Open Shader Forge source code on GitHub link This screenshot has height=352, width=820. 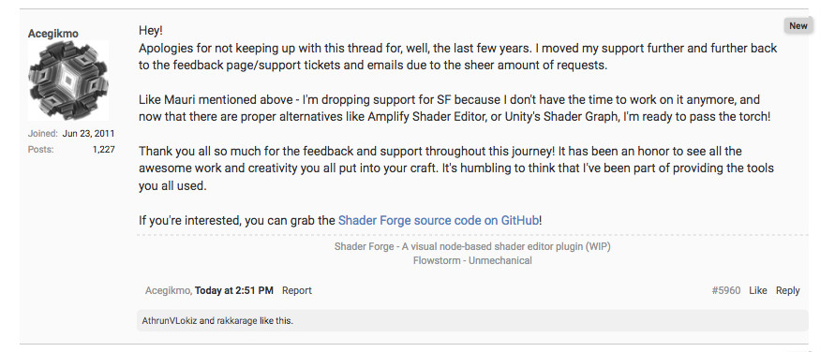[x=439, y=220]
